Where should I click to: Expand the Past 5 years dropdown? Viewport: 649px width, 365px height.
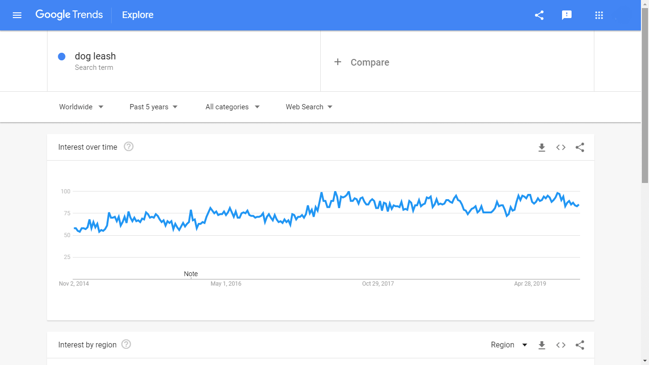tap(153, 107)
